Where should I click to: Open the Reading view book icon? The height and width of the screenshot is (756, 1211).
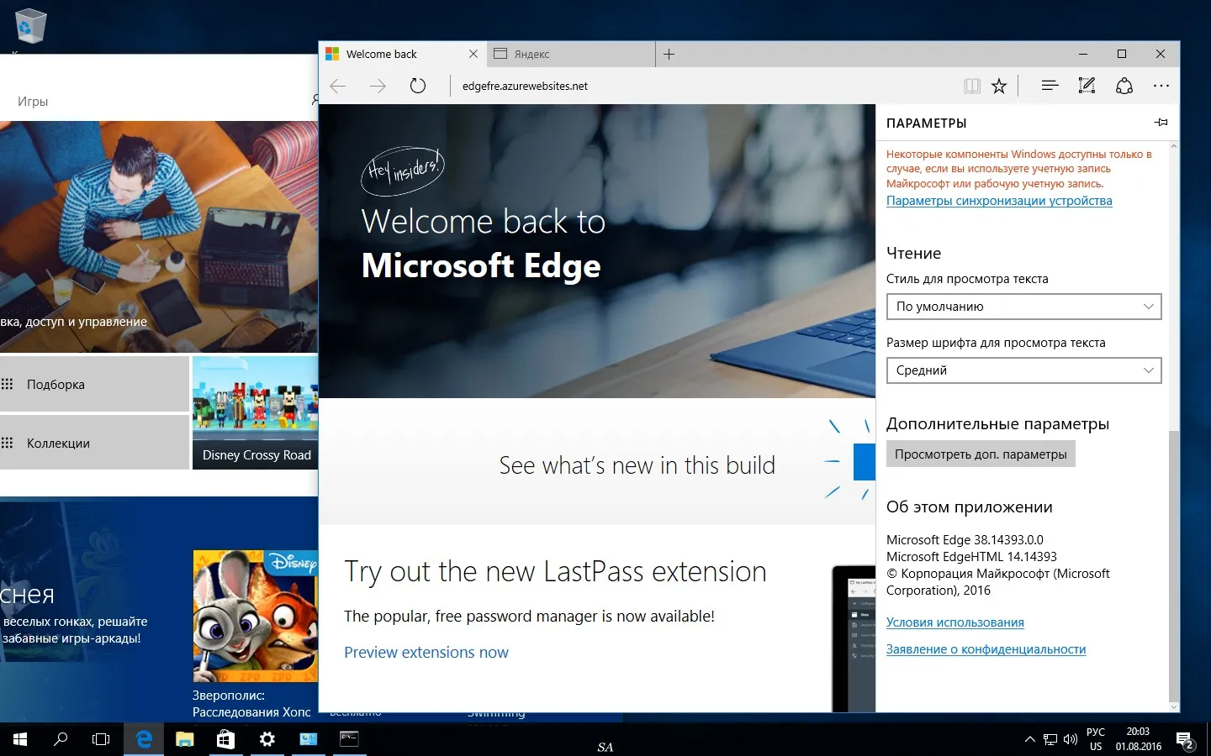click(x=972, y=86)
